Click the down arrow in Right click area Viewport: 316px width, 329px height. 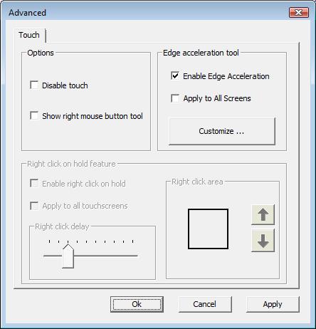[263, 241]
